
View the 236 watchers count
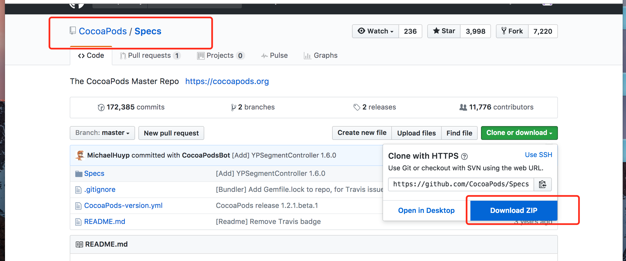point(410,31)
